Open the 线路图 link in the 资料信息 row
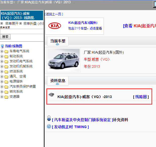The image size is (156, 147). pos(141,97)
